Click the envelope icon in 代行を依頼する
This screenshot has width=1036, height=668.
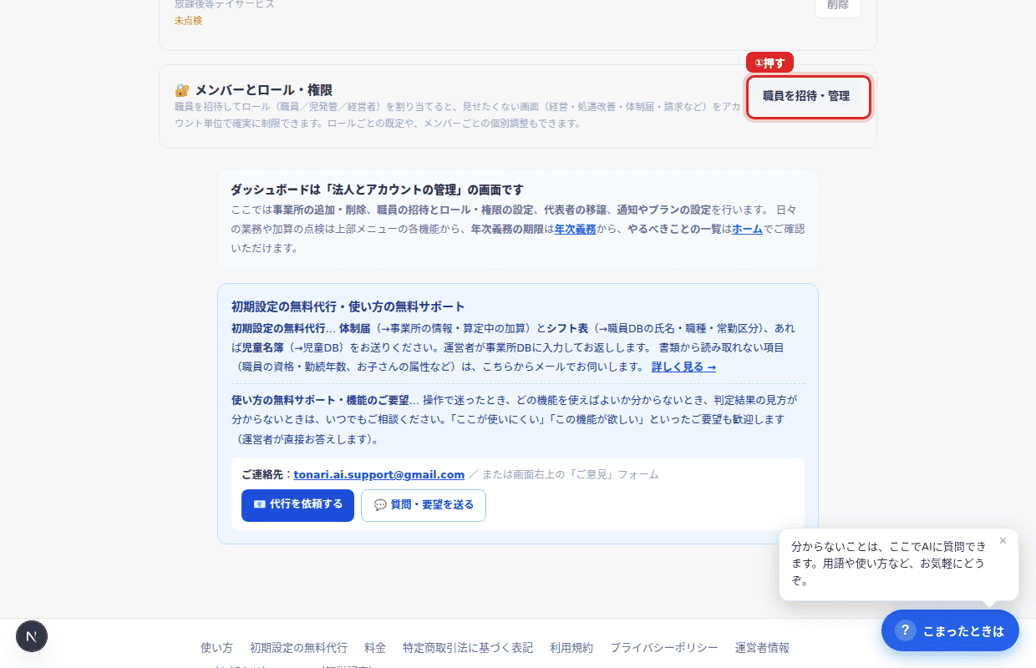259,505
